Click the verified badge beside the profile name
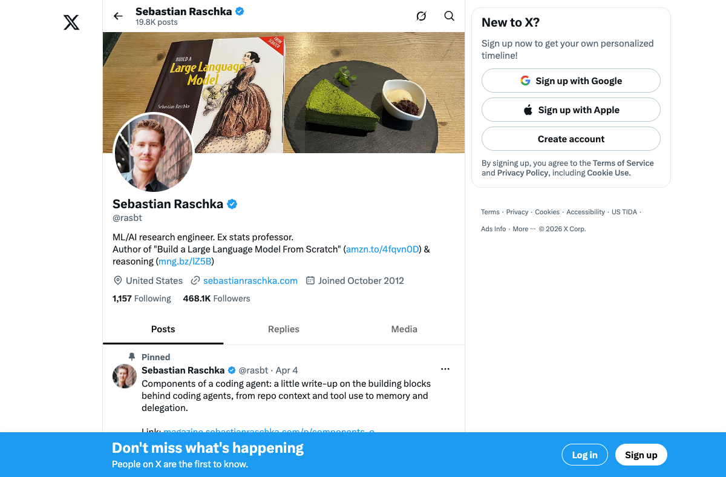 (x=232, y=204)
